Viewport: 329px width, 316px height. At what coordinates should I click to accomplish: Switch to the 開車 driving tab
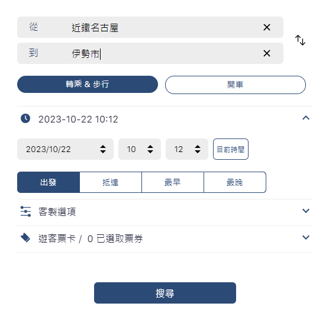coord(236,85)
